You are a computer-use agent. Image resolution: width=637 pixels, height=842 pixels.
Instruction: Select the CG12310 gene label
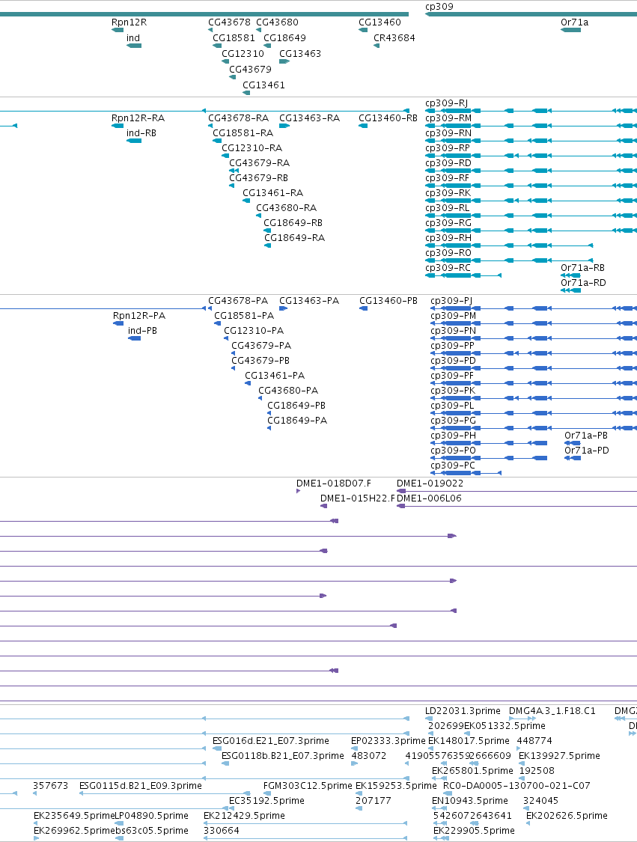click(x=243, y=54)
